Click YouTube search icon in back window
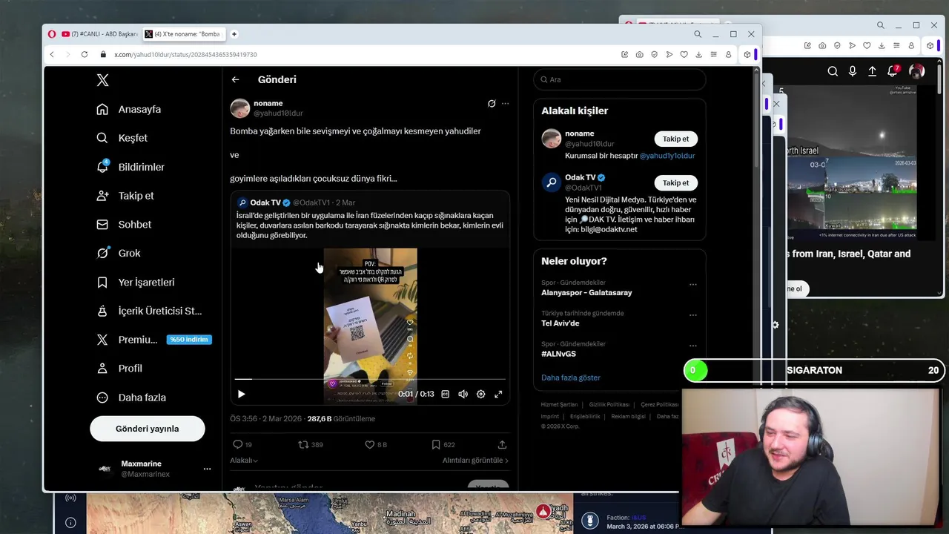This screenshot has width=949, height=534. click(x=833, y=71)
